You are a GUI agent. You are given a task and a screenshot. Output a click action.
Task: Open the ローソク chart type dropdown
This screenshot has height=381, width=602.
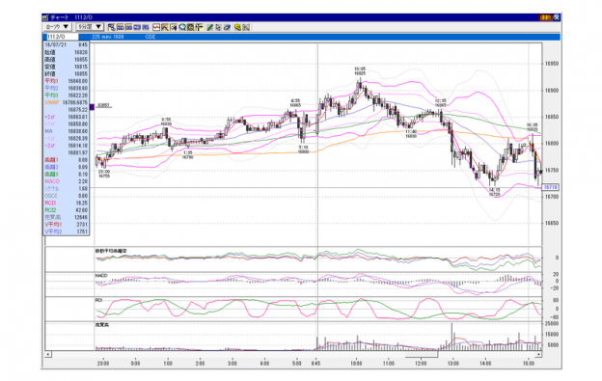coord(57,27)
